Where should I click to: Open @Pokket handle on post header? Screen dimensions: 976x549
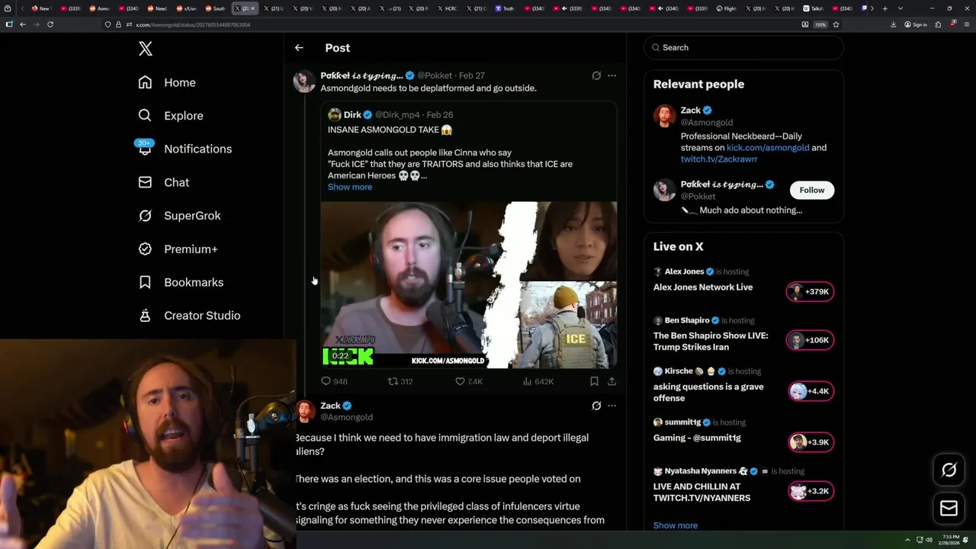tap(435, 75)
